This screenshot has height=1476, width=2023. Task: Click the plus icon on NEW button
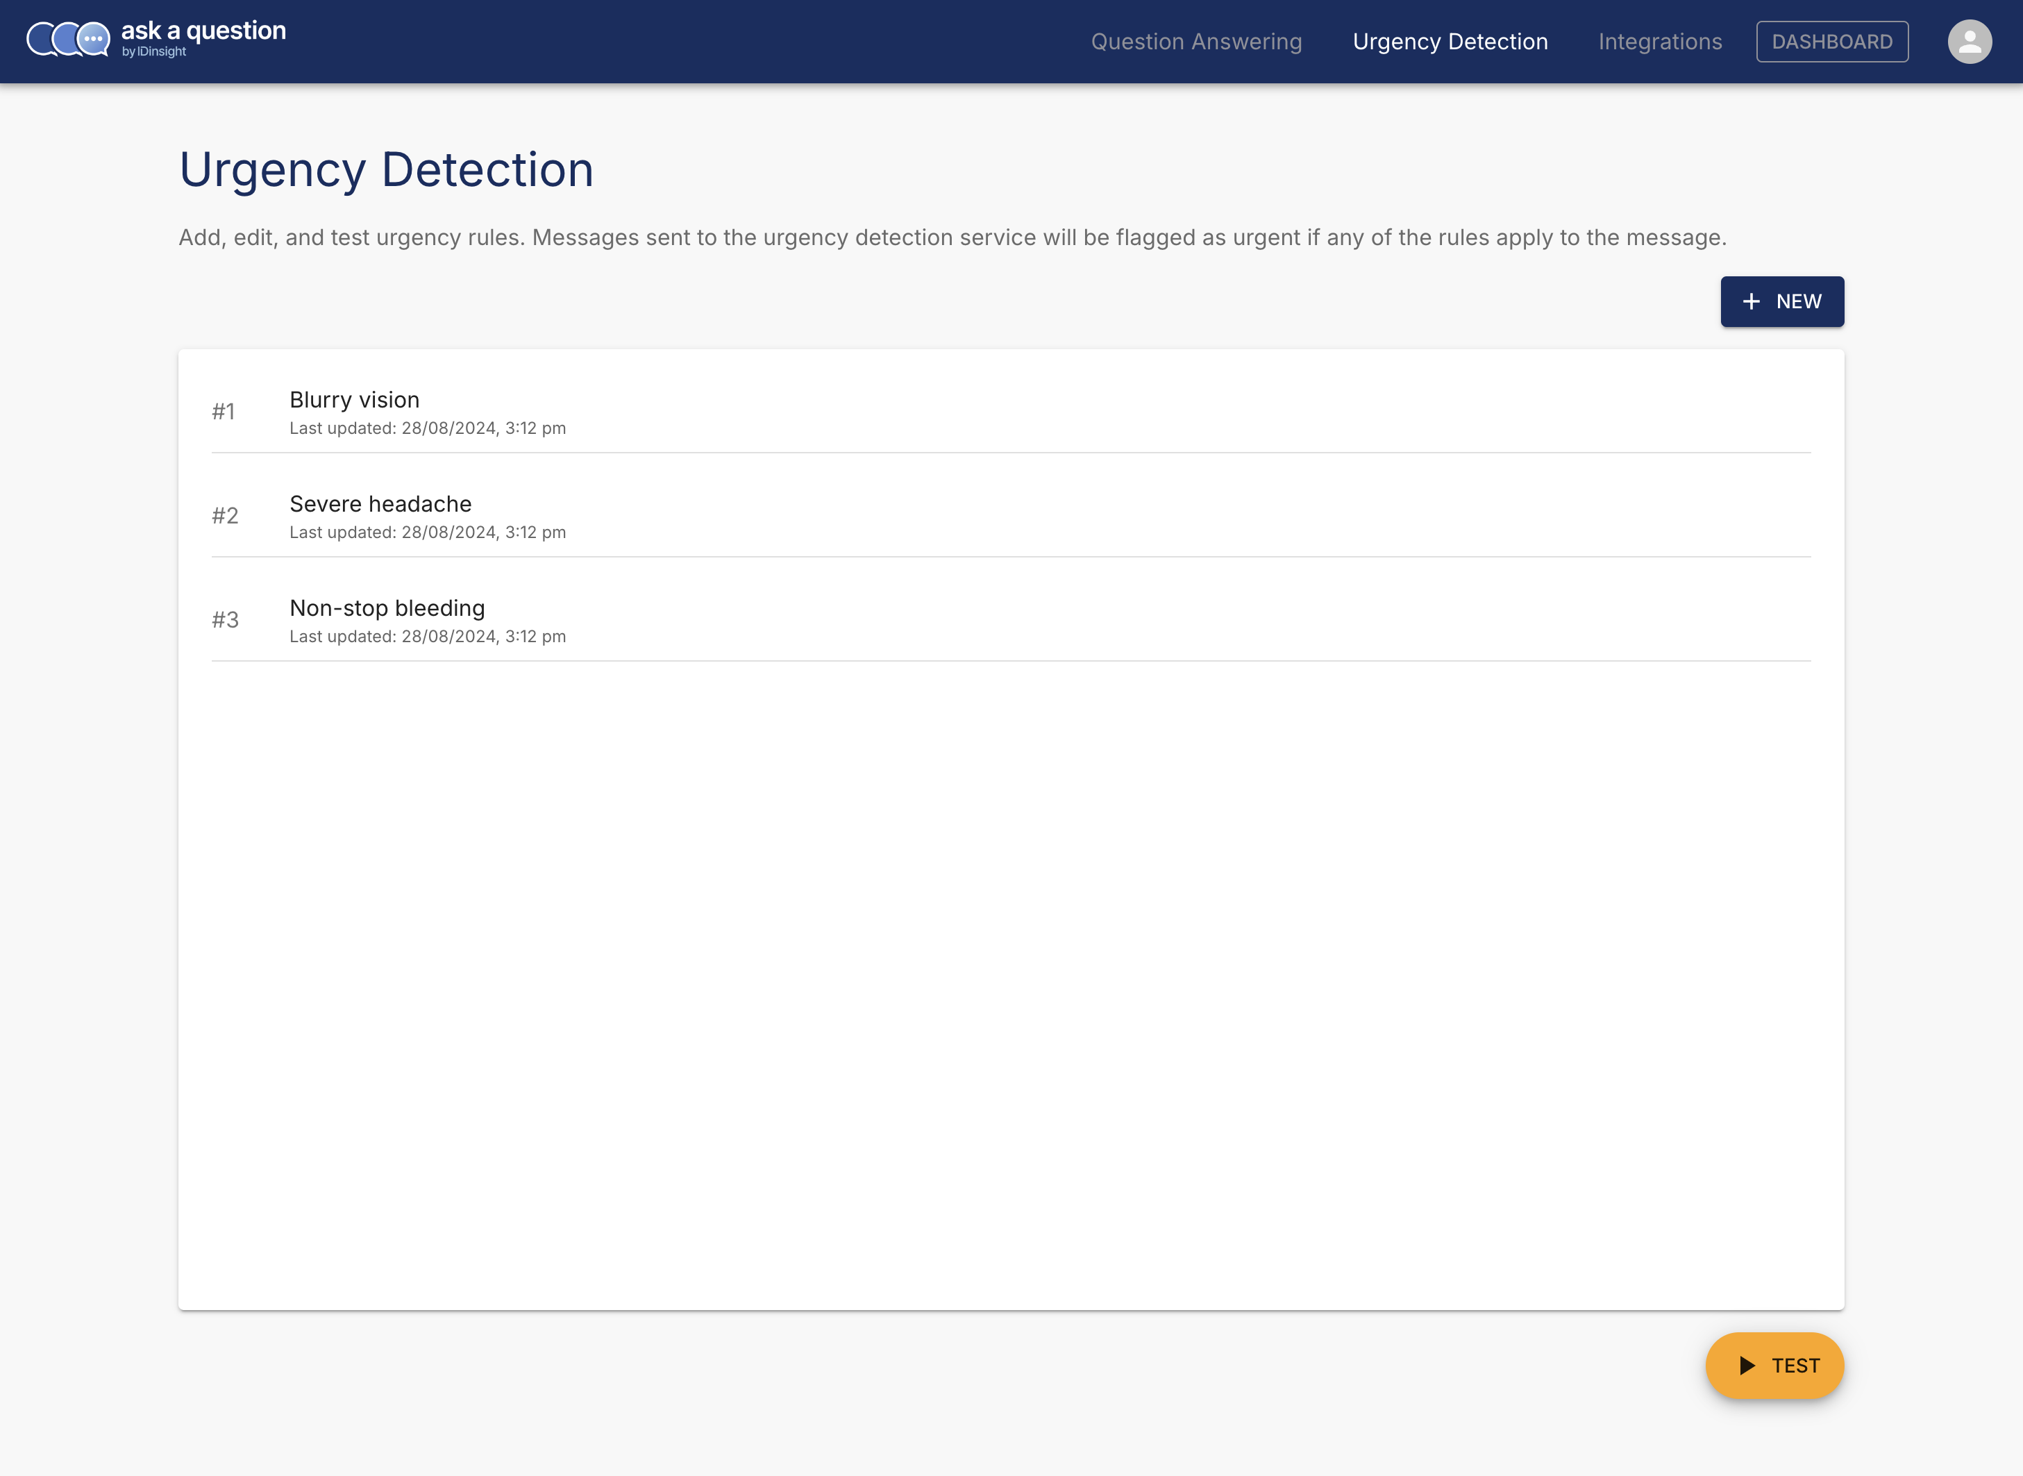point(1752,302)
